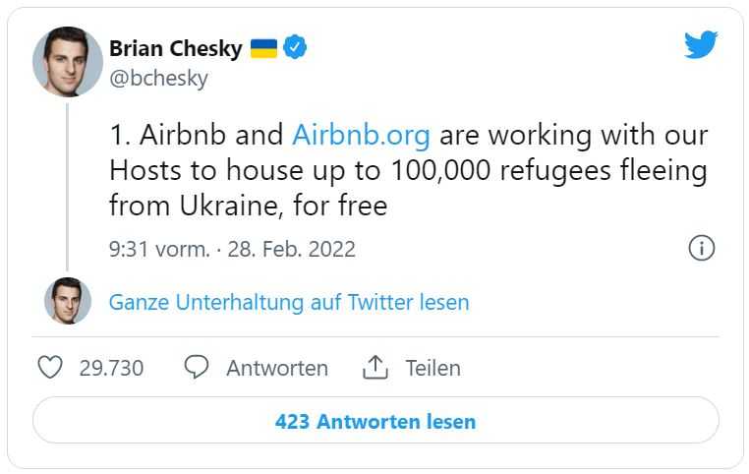Viewport: 749px width, 474px height.
Task: Click the reply speech bubble icon
Action: [x=197, y=367]
